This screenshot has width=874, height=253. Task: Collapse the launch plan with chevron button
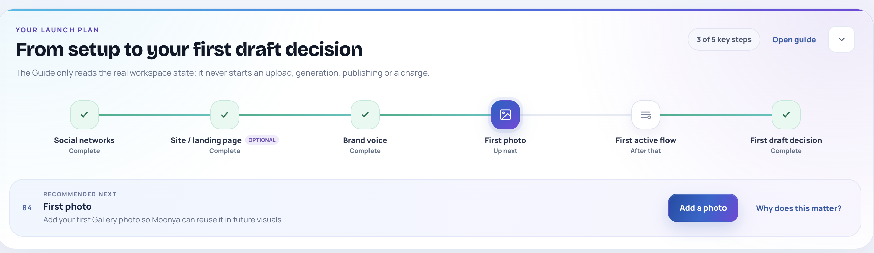[x=841, y=40]
